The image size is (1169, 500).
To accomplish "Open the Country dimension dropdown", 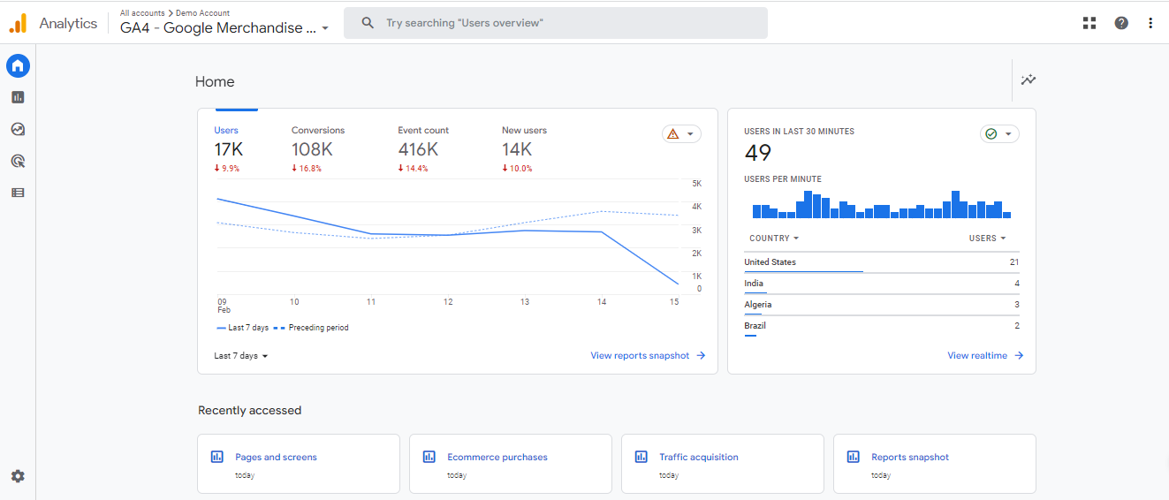I will 774,239.
